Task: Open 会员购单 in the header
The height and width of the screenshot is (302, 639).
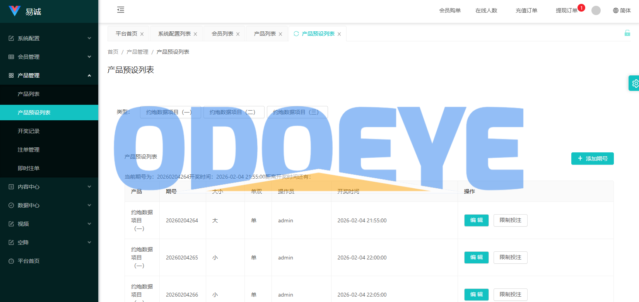Action: [450, 10]
